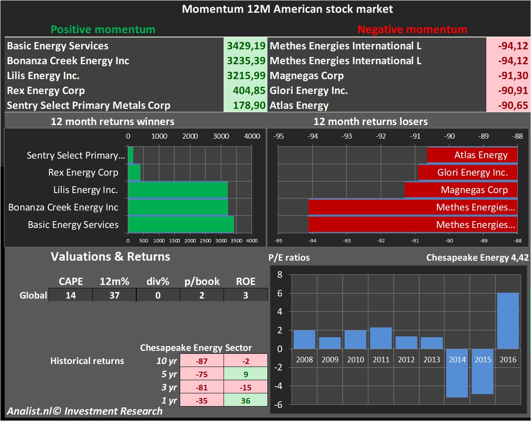
Task: Click the 10 yr sector return -2
Action: pyautogui.click(x=246, y=361)
